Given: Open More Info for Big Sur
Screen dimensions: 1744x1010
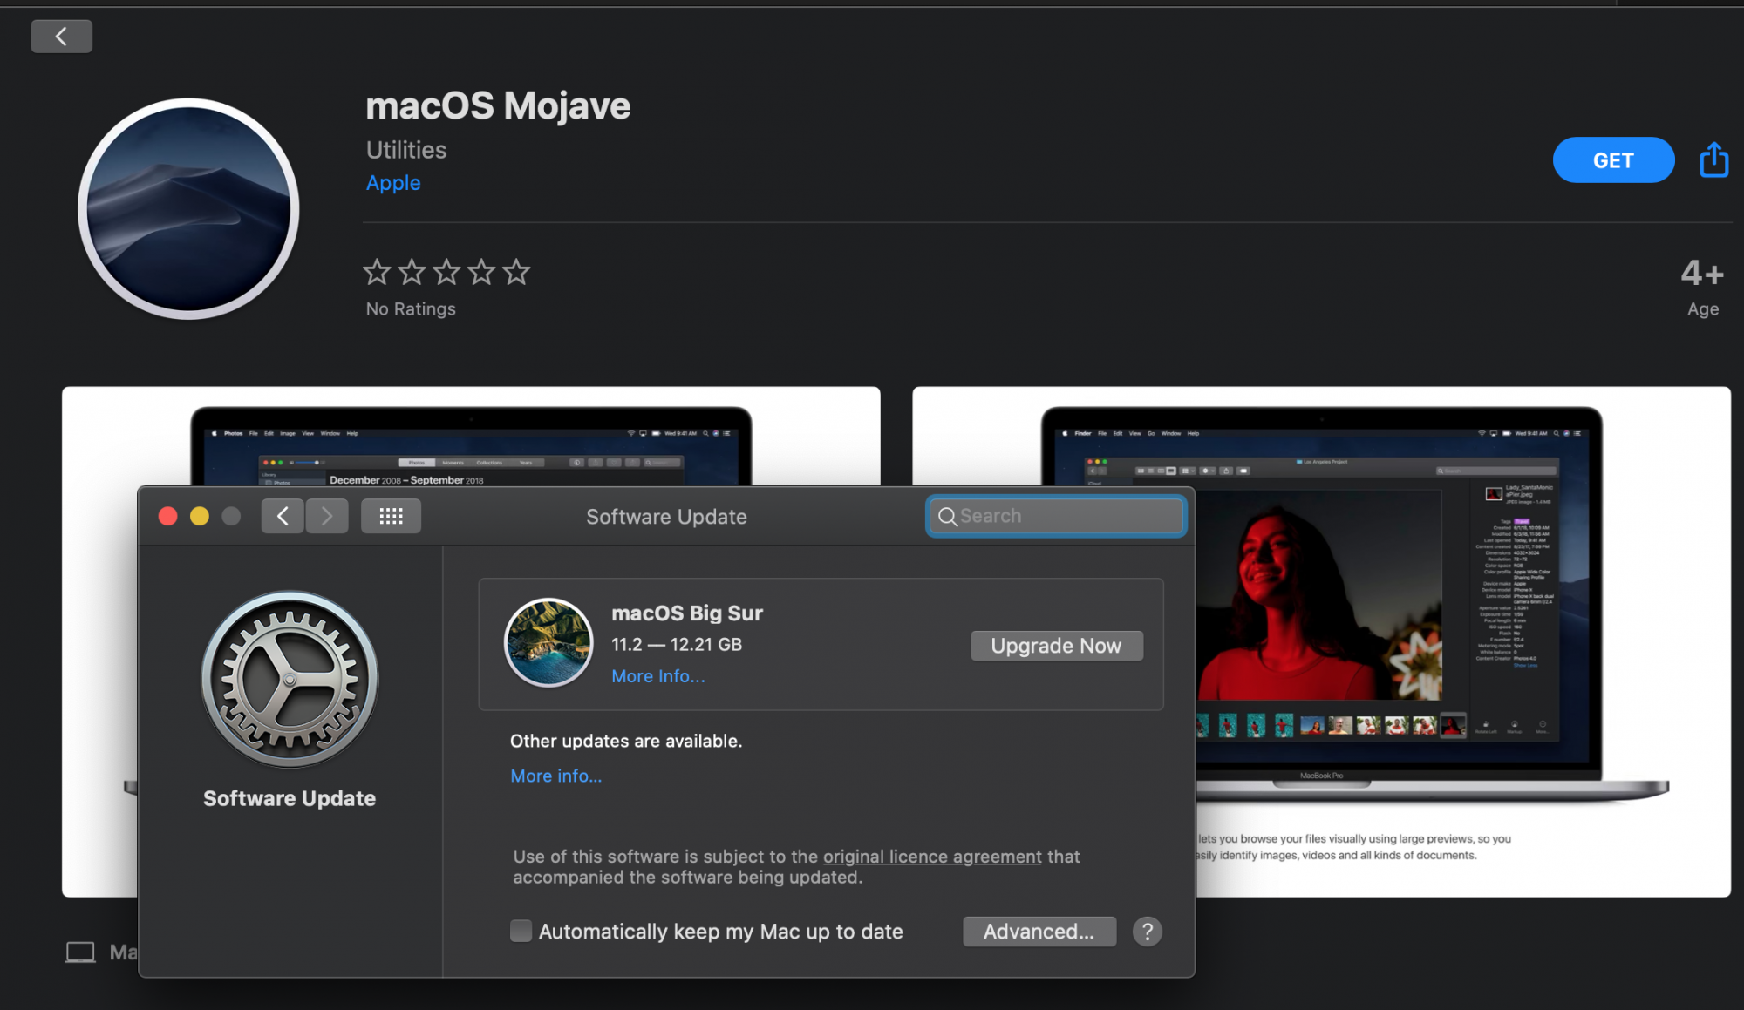Looking at the screenshot, I should (657, 676).
